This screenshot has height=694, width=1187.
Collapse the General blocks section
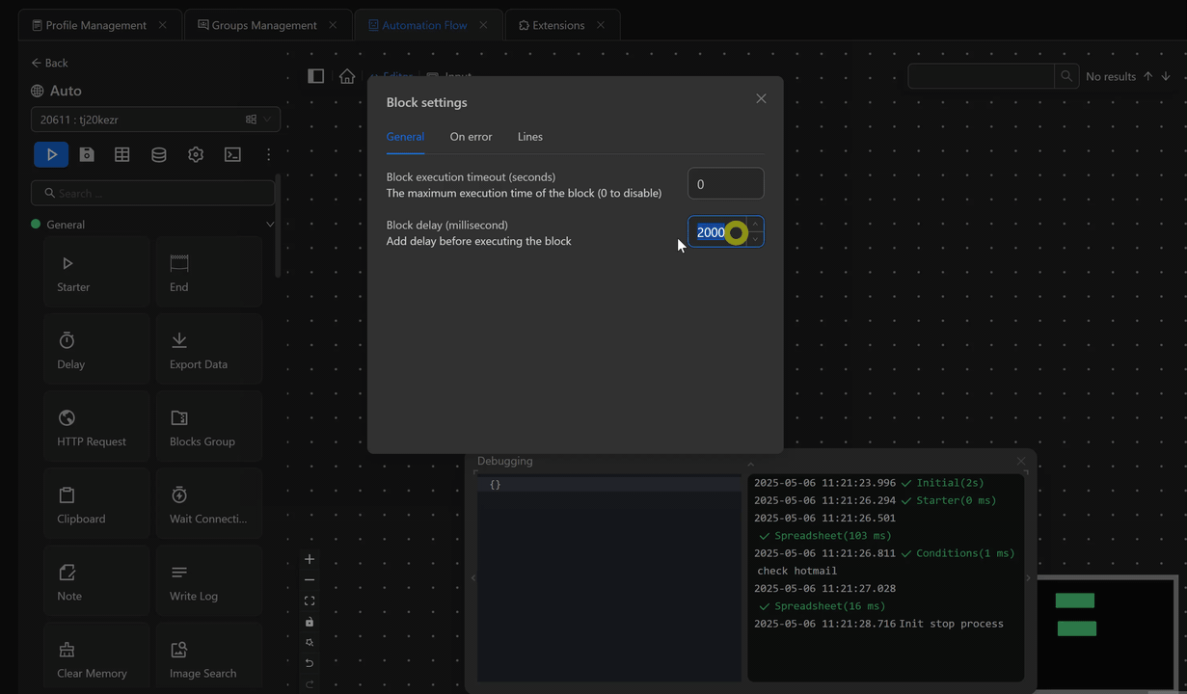(270, 224)
